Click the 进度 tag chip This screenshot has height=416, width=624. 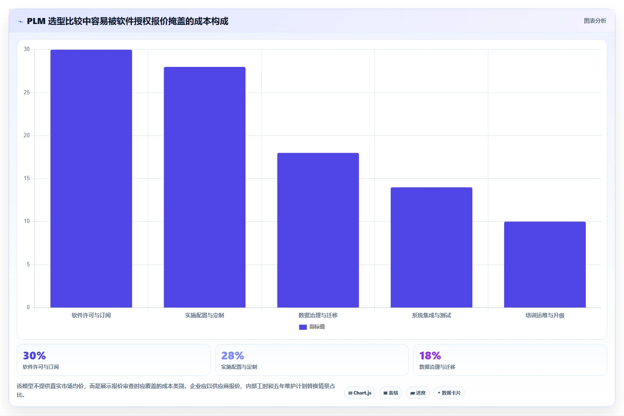coord(418,393)
